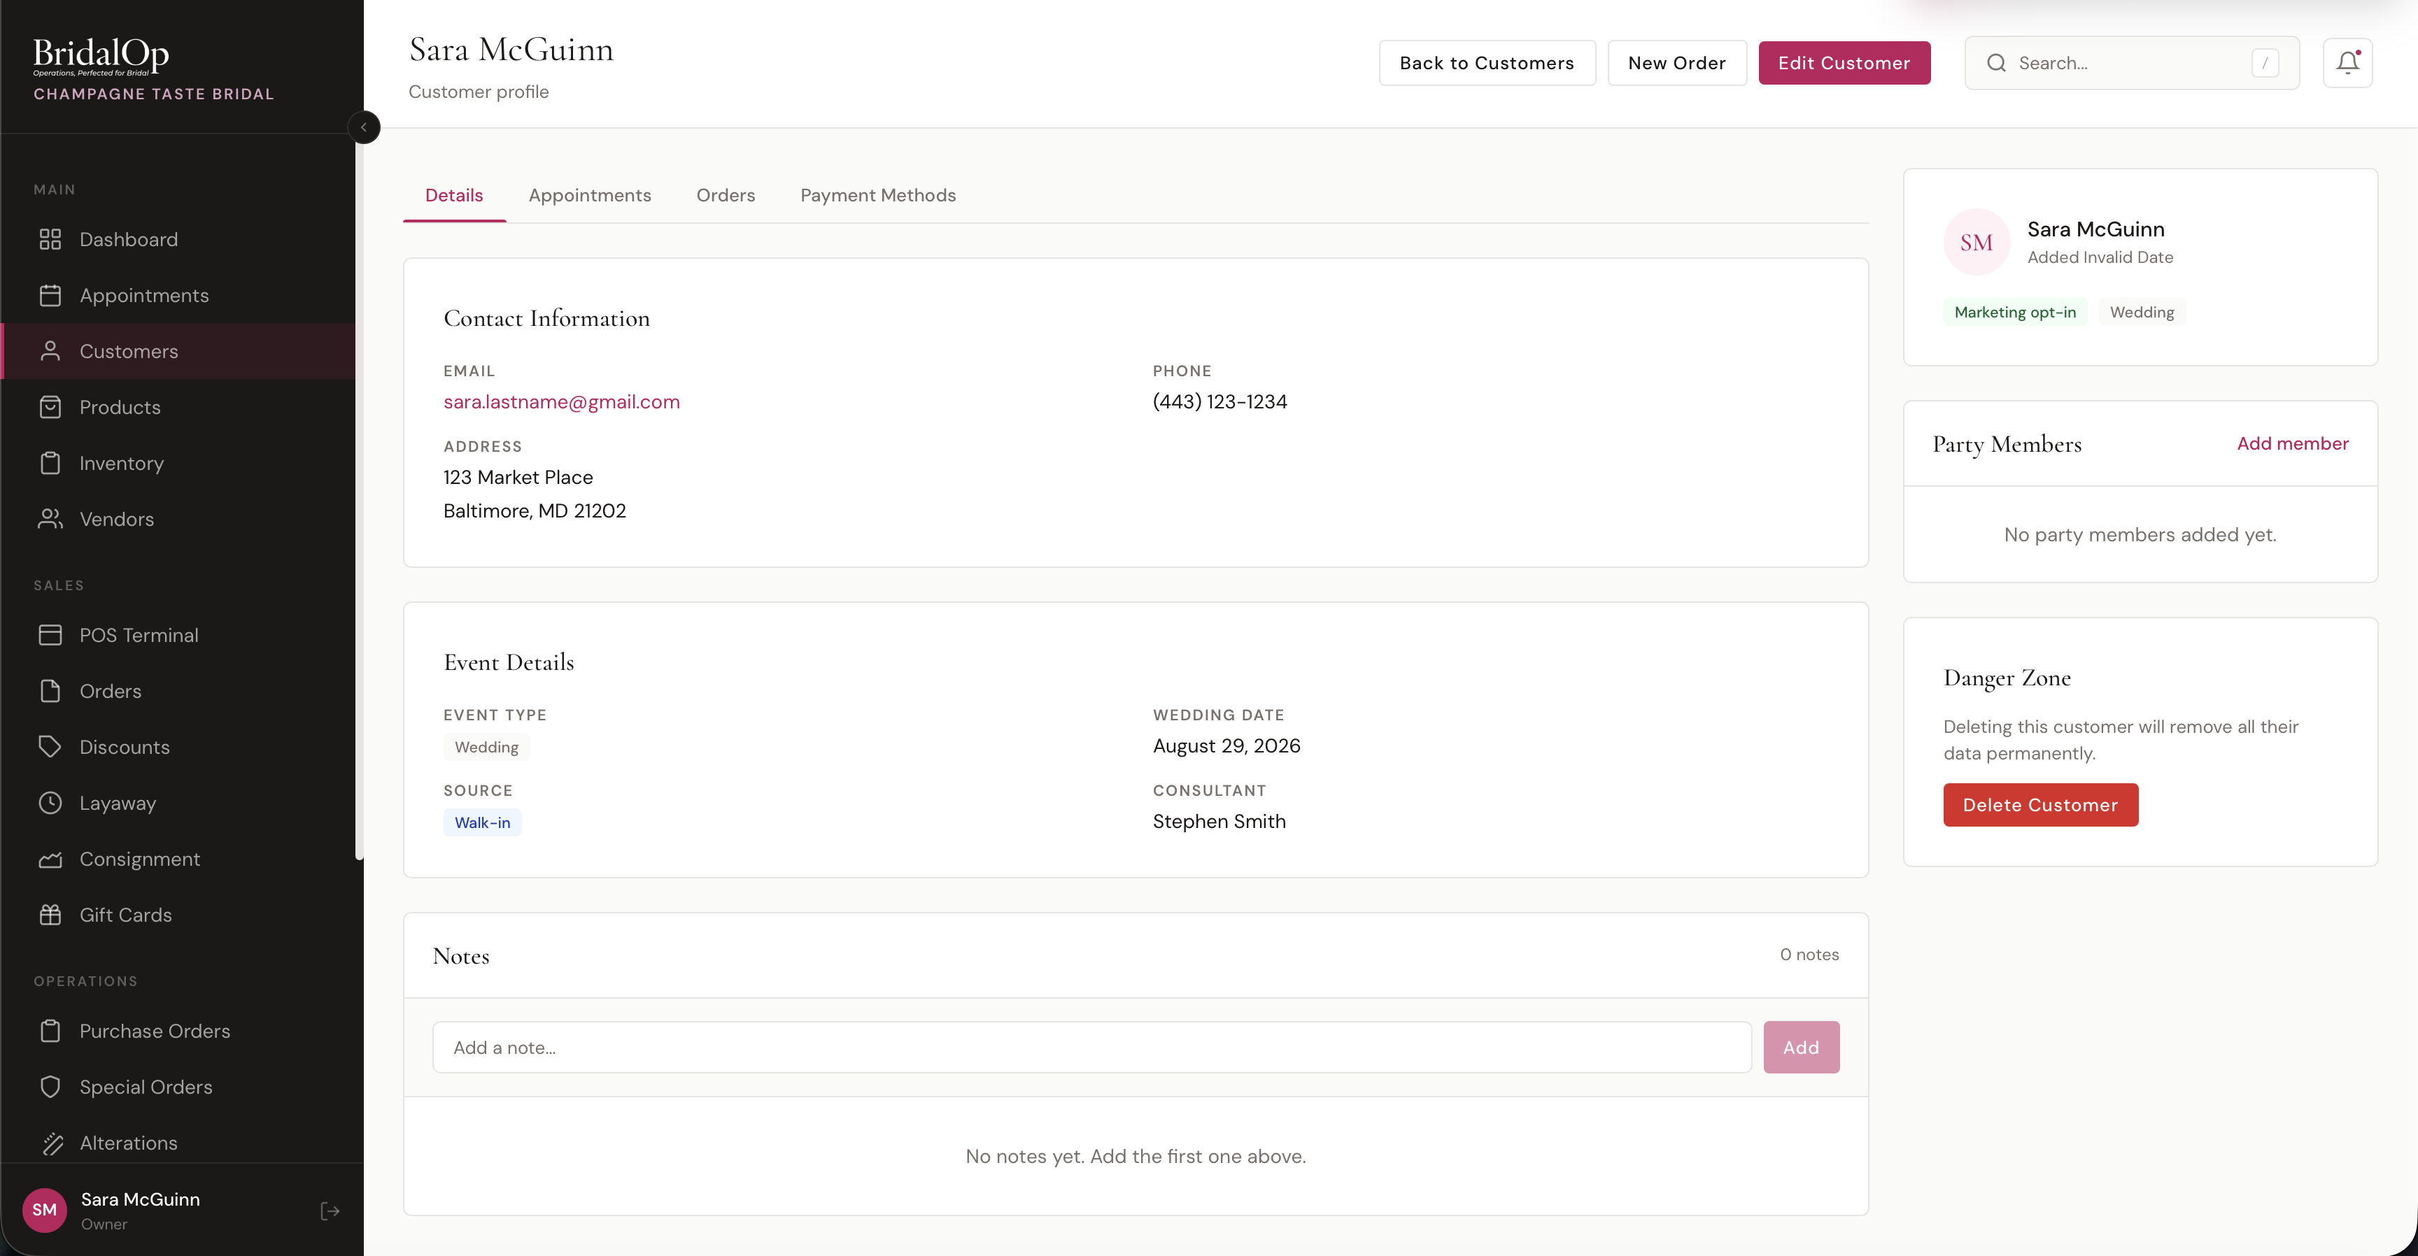The image size is (2418, 1256).
Task: Switch to the Payment Methods tab
Action: [x=877, y=195]
